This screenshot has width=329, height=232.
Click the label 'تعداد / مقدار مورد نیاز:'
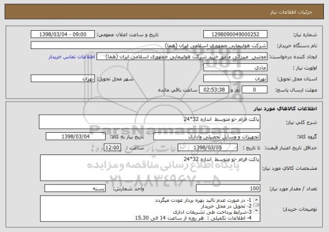(293, 189)
